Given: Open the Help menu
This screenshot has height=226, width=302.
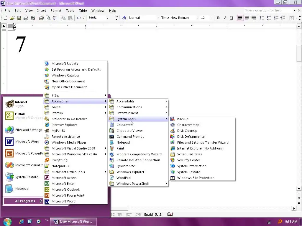Looking at the screenshot, I should pos(112,11).
